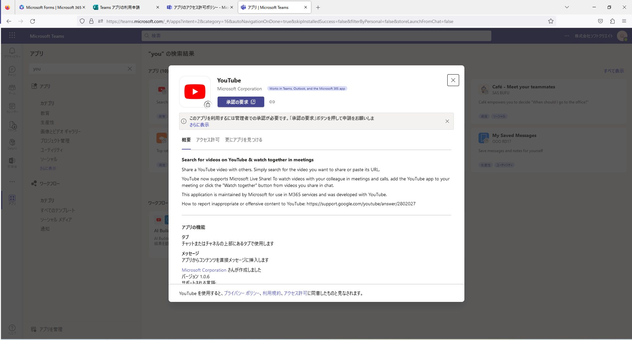Open the Help icon at sidebar bottom

pos(12,329)
